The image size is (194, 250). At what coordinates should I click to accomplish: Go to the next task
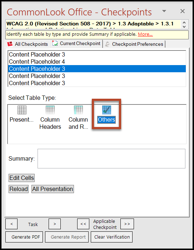(x=55, y=224)
